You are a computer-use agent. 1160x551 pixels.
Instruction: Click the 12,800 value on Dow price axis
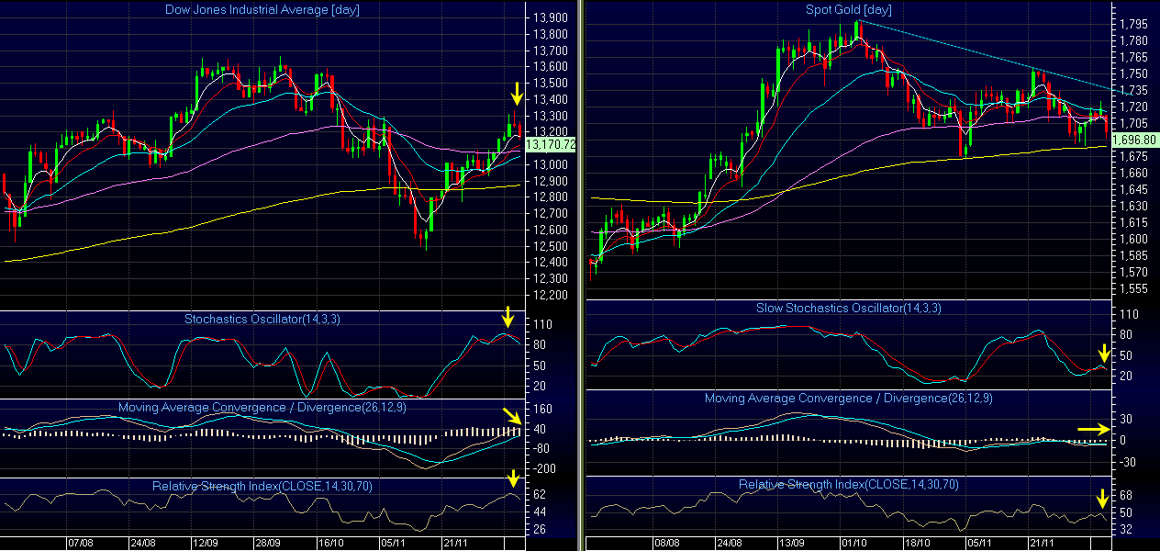pos(550,197)
